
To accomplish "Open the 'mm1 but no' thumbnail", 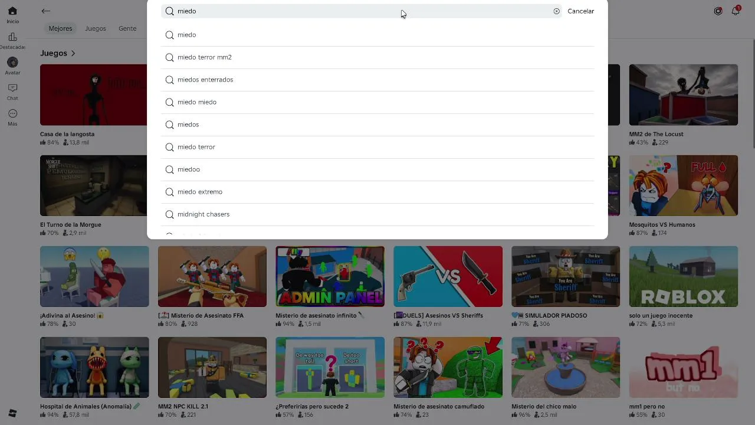I will click(683, 367).
